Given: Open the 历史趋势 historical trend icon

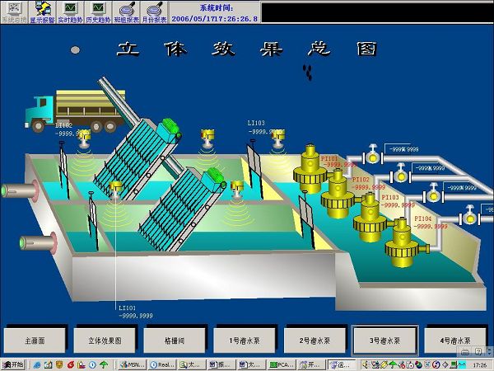Looking at the screenshot, I should (x=97, y=12).
